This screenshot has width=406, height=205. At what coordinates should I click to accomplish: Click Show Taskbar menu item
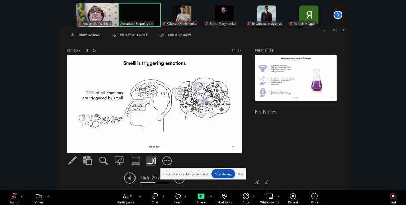(85, 35)
